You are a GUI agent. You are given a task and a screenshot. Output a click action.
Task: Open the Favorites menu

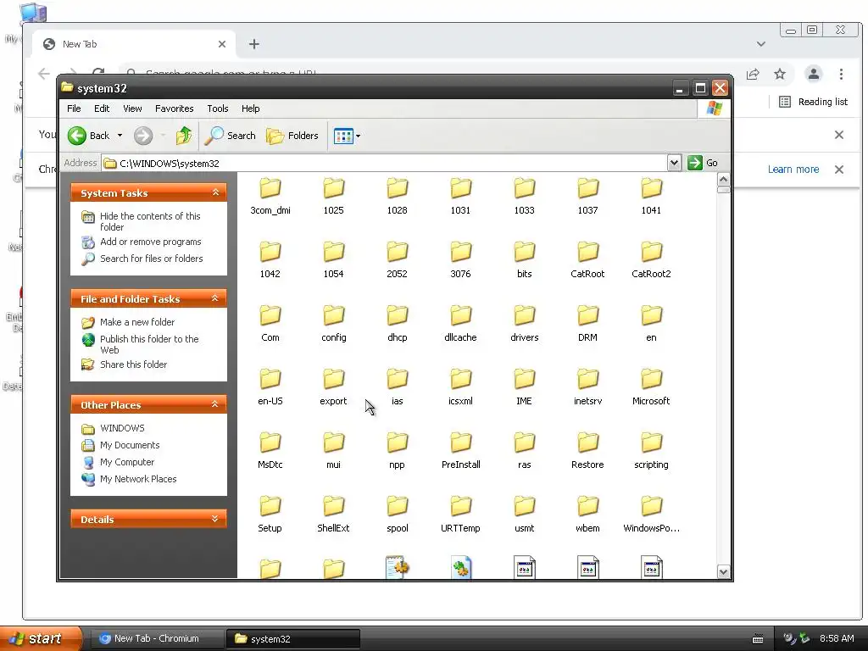175,108
